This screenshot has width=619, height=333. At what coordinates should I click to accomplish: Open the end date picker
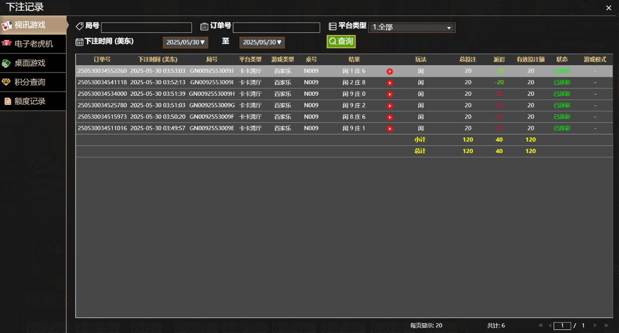click(262, 43)
